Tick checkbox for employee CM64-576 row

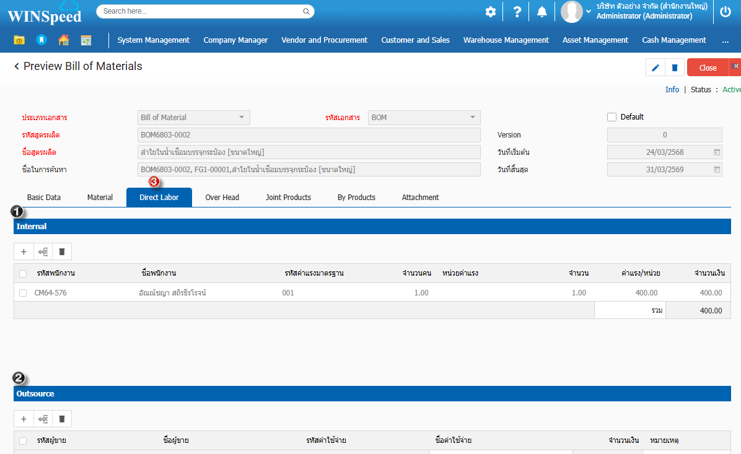23,293
